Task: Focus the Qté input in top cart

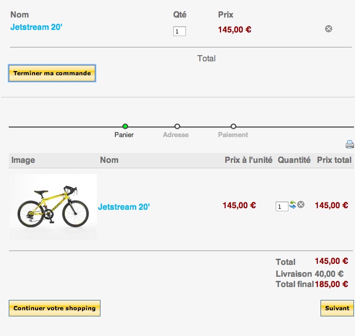Action: coord(179,31)
